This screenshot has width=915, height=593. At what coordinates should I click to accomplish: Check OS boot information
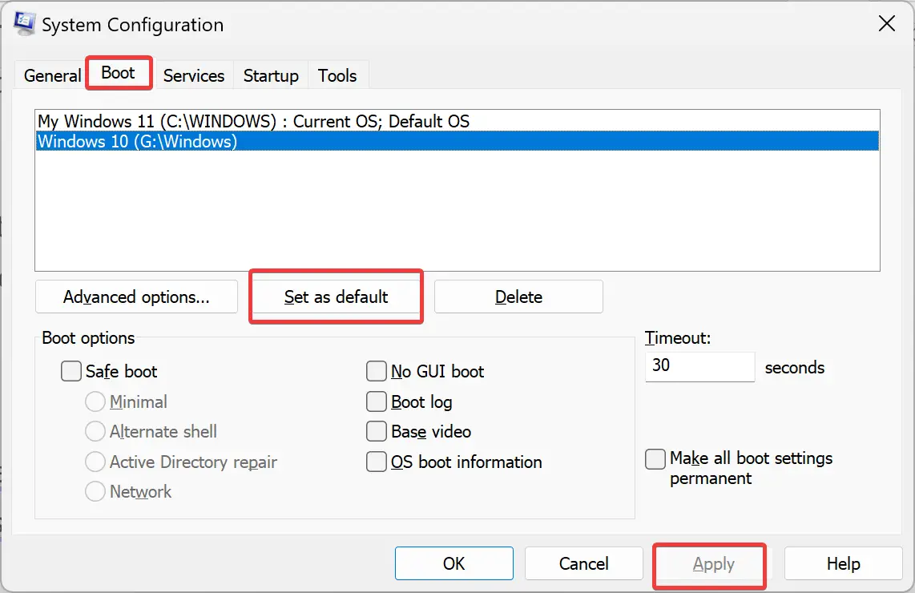click(377, 462)
